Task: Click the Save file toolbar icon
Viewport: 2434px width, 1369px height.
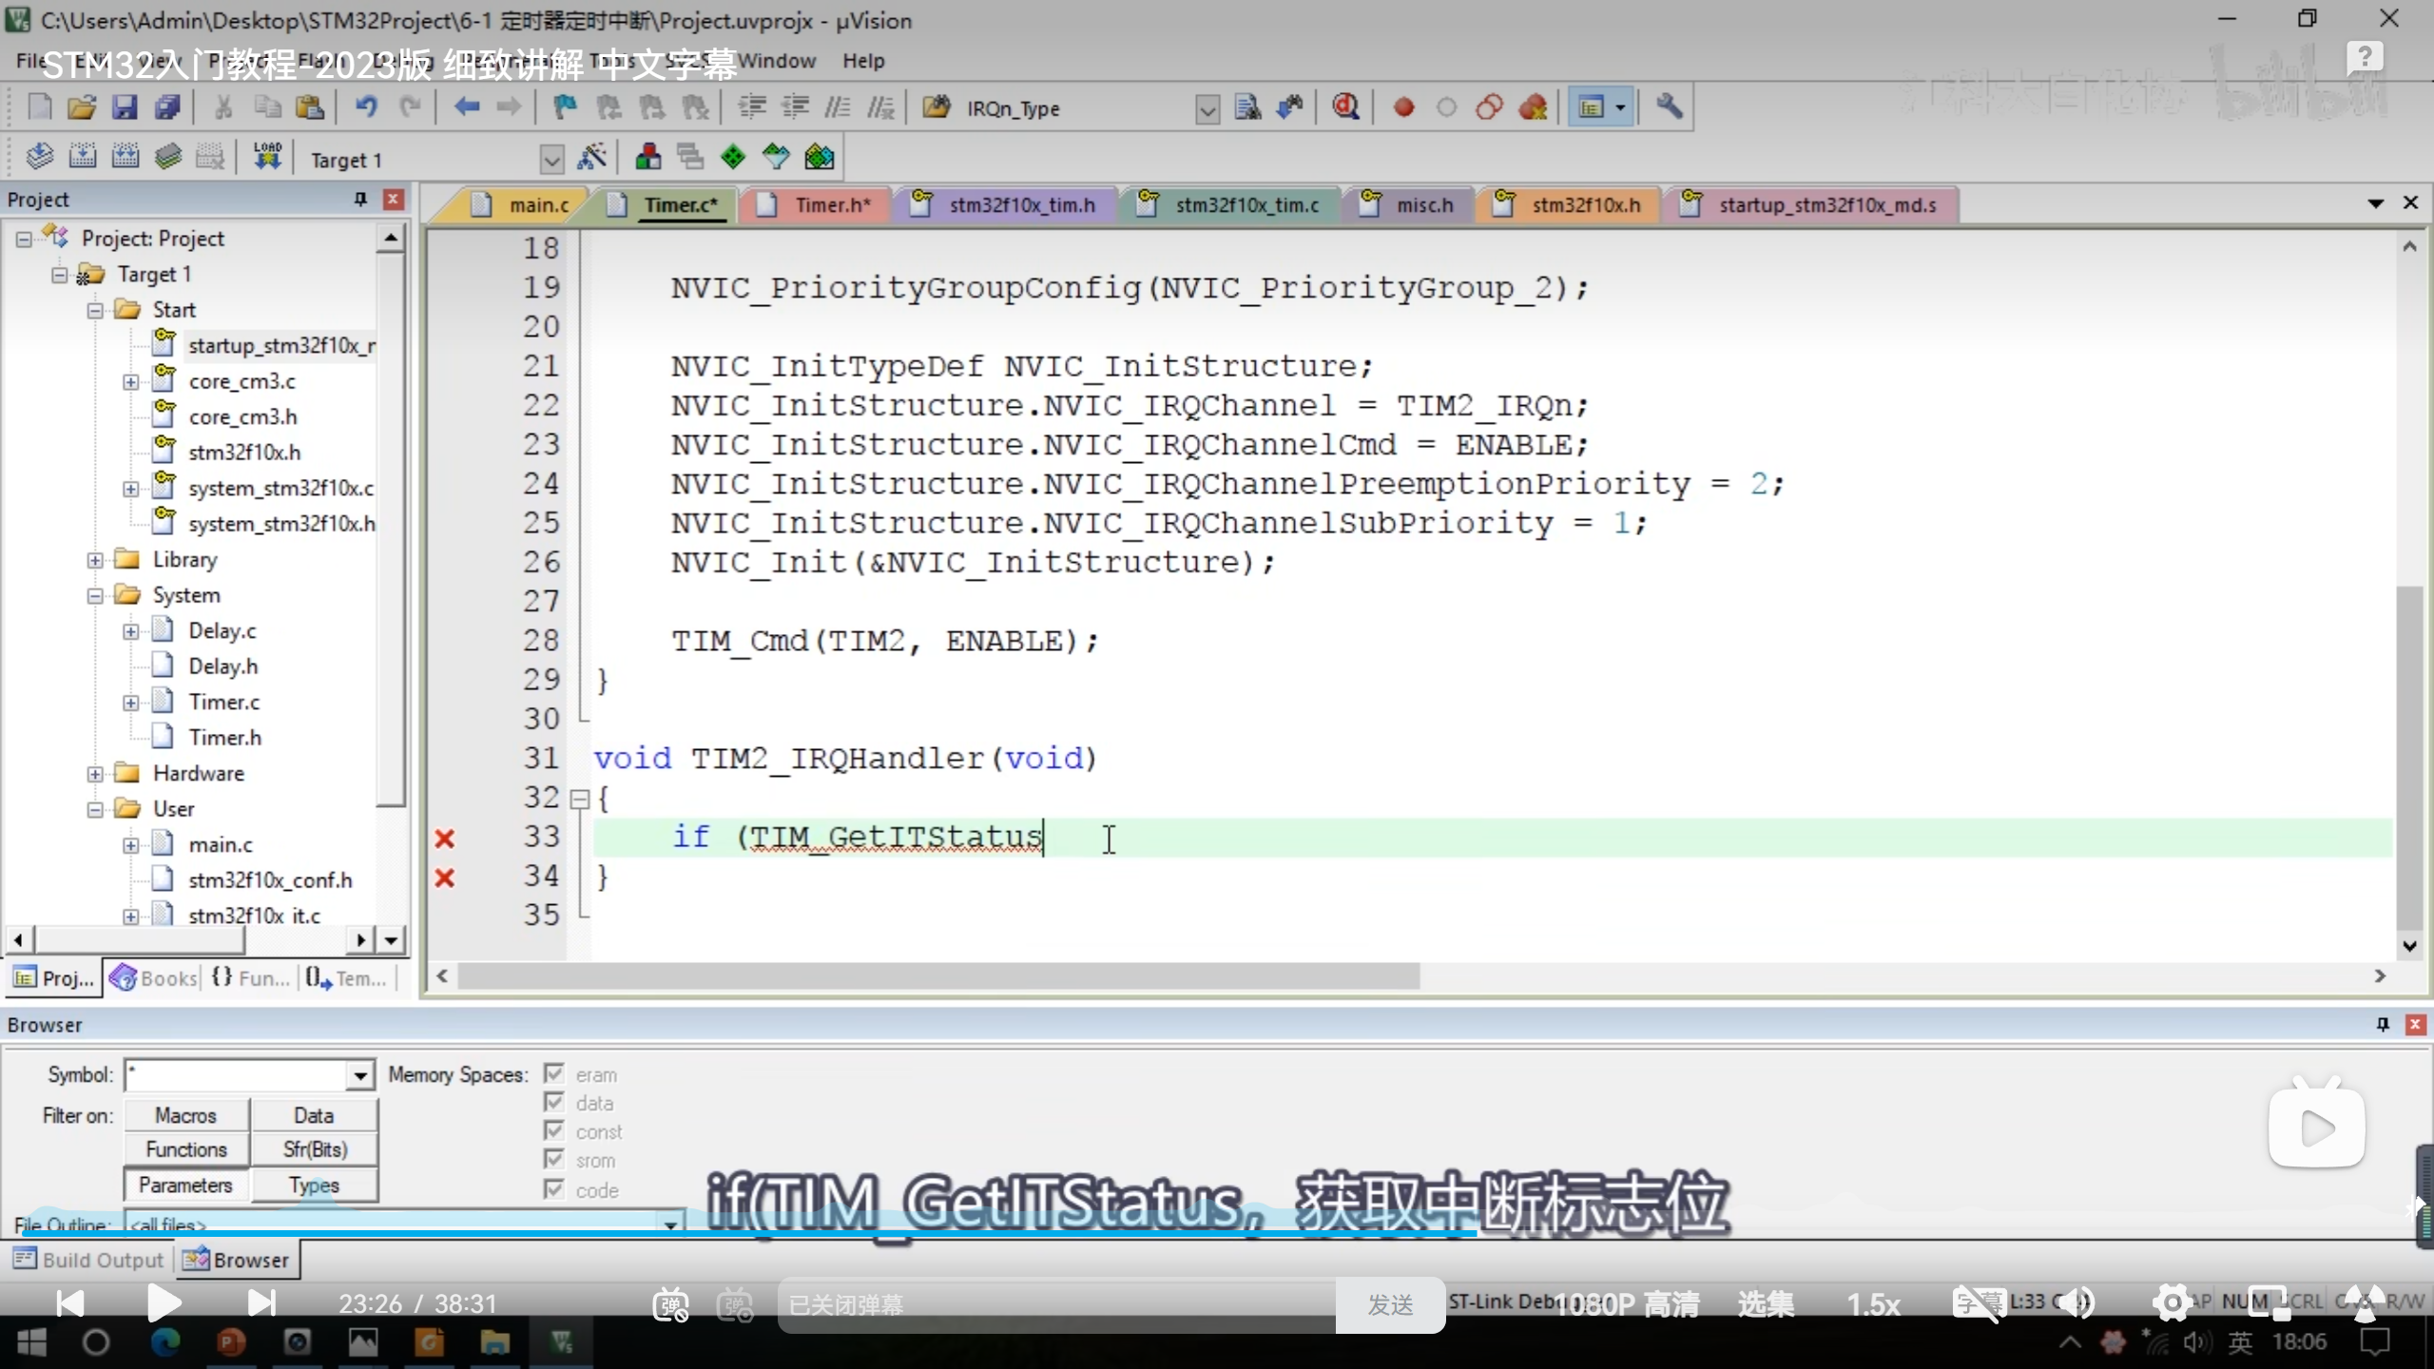Action: pos(125,107)
